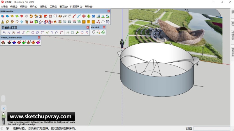Select the green Vector push pull V icon
Screen dimensions: 234x131
tap(24, 43)
